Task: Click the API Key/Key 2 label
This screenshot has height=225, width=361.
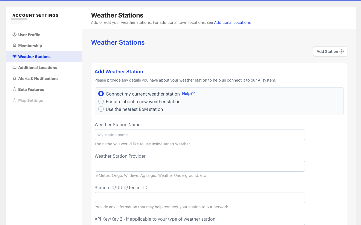Action: [x=155, y=219]
